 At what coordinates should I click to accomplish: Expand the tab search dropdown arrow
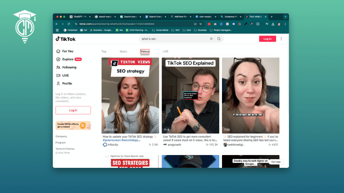coord(285,16)
